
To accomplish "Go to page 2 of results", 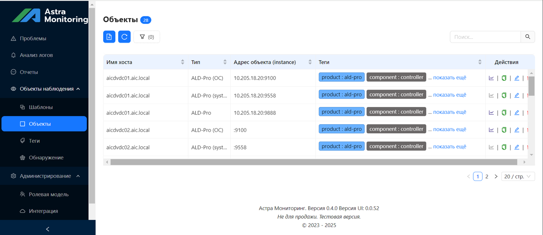I will [487, 176].
